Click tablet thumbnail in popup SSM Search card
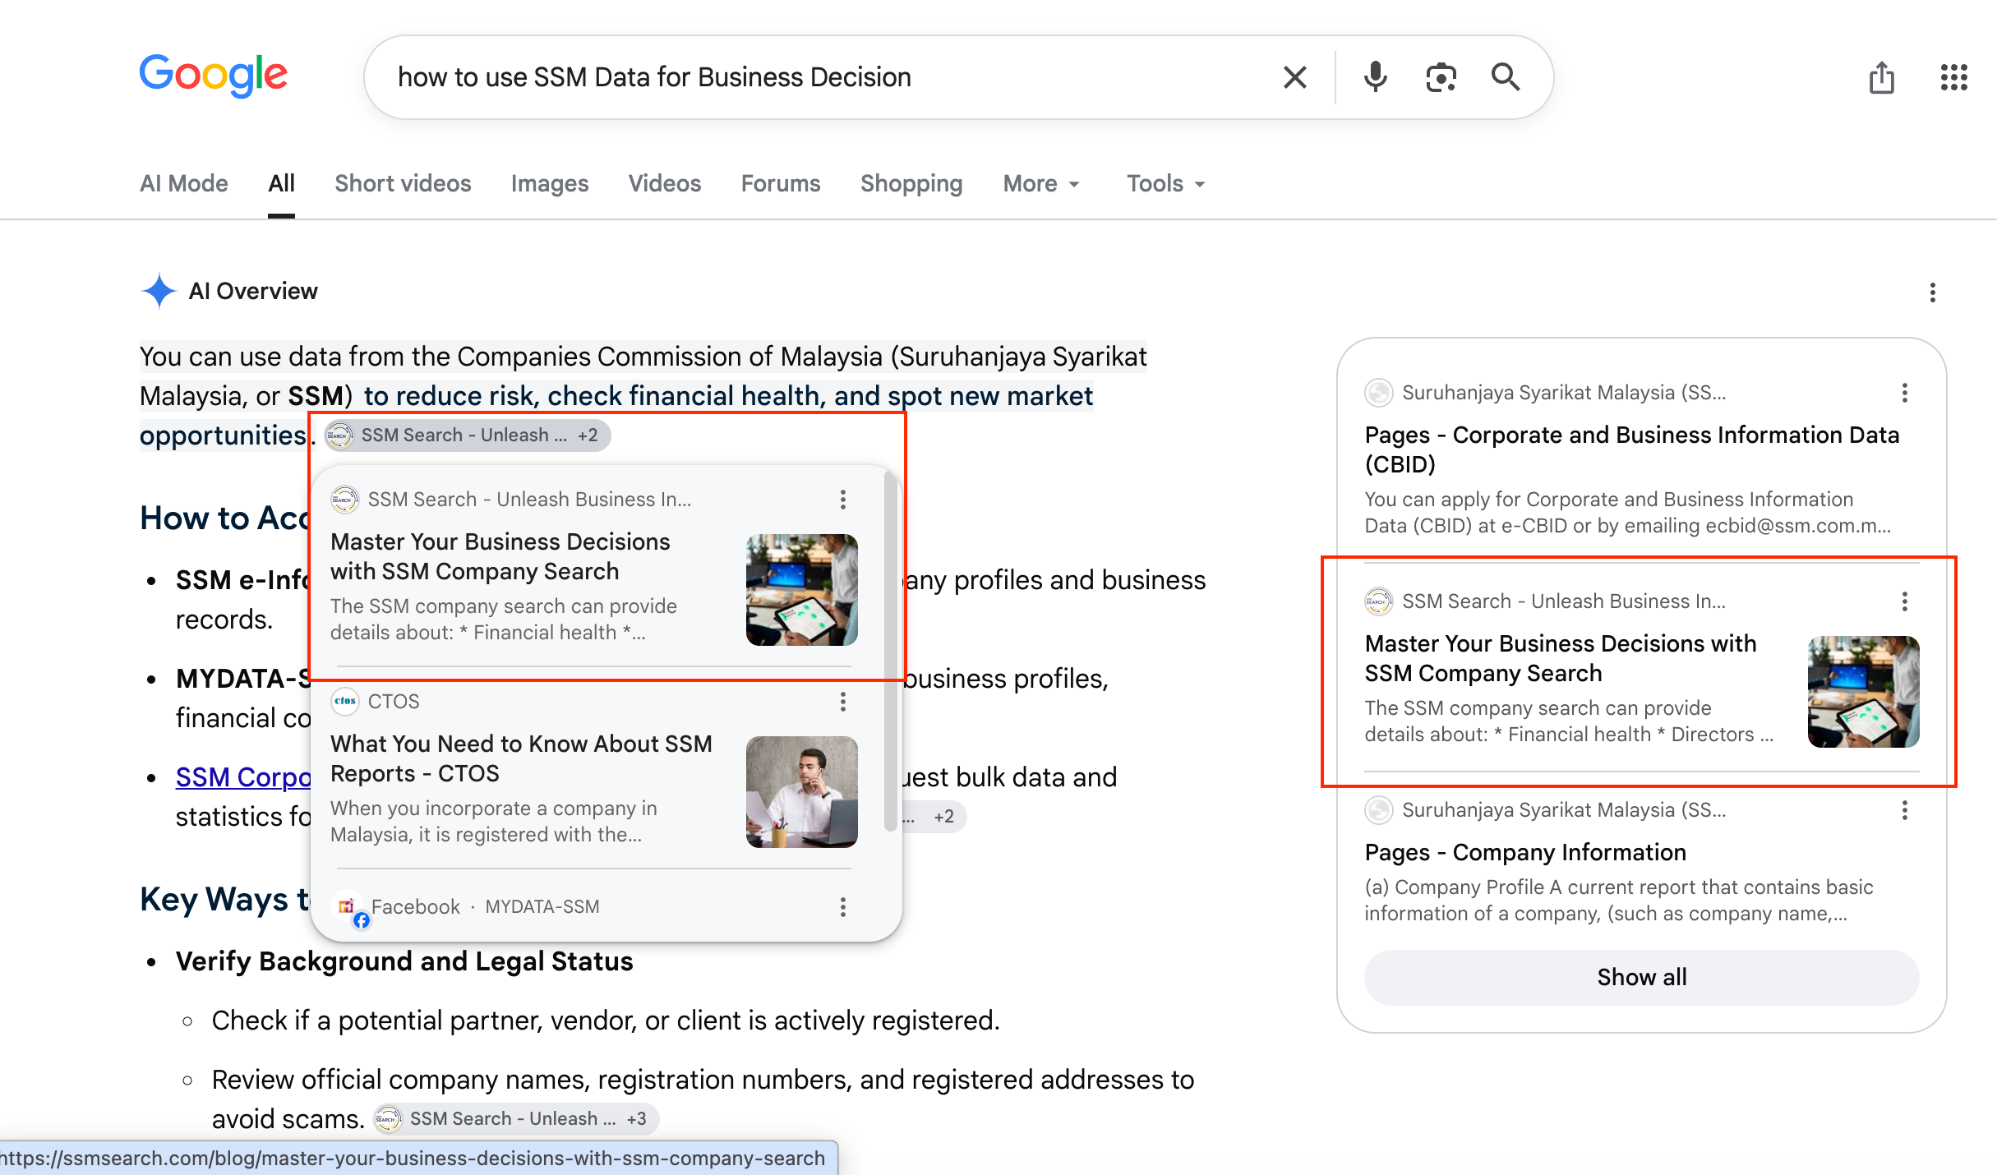Screen dimensions: 1997x1175 [801, 590]
